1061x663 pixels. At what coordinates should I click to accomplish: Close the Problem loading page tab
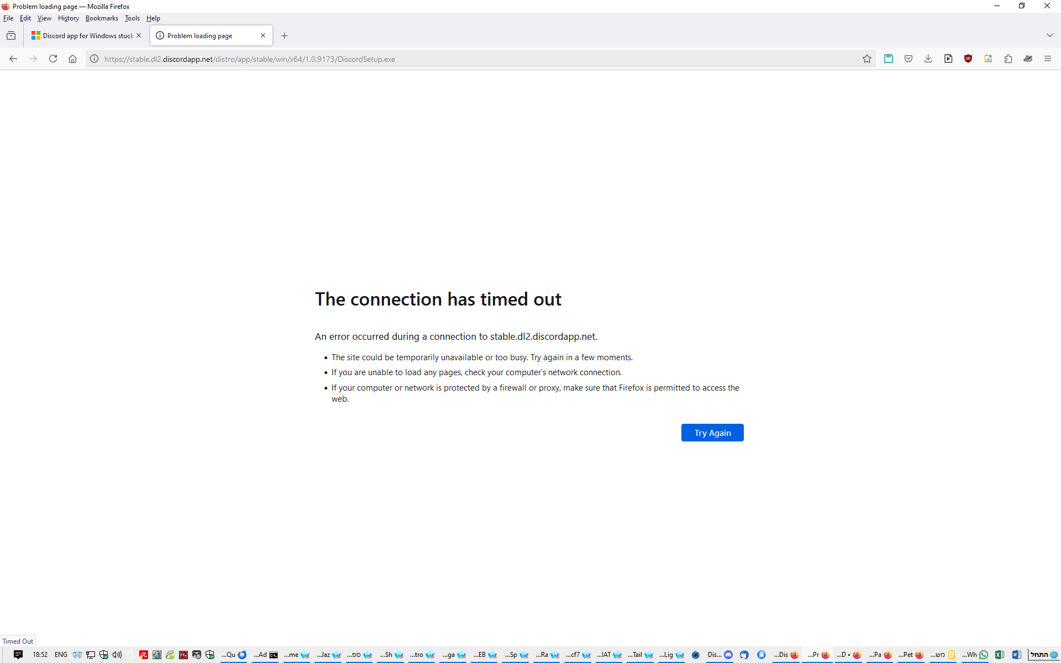click(x=263, y=35)
